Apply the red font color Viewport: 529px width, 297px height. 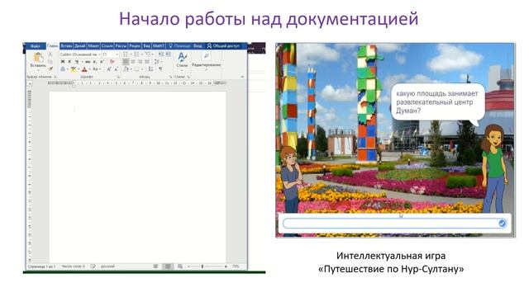pyautogui.click(x=84, y=69)
